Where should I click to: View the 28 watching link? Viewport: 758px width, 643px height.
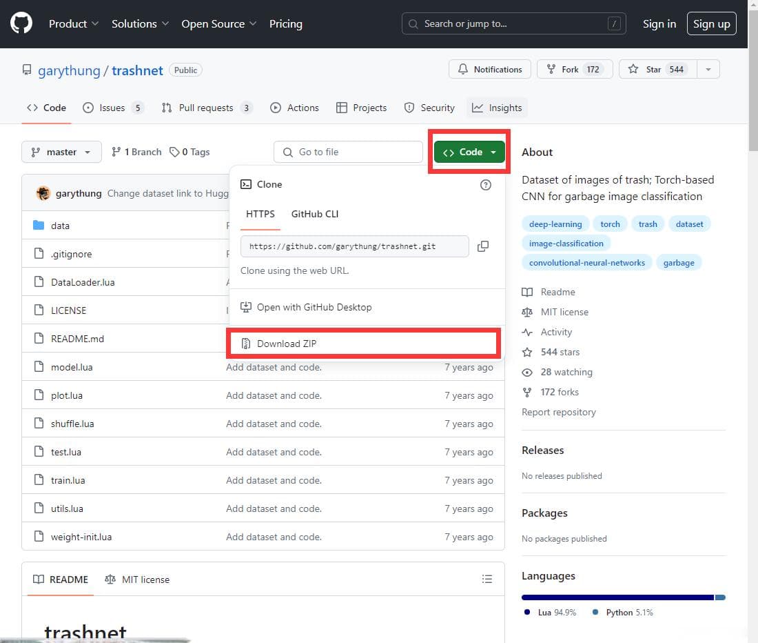557,372
